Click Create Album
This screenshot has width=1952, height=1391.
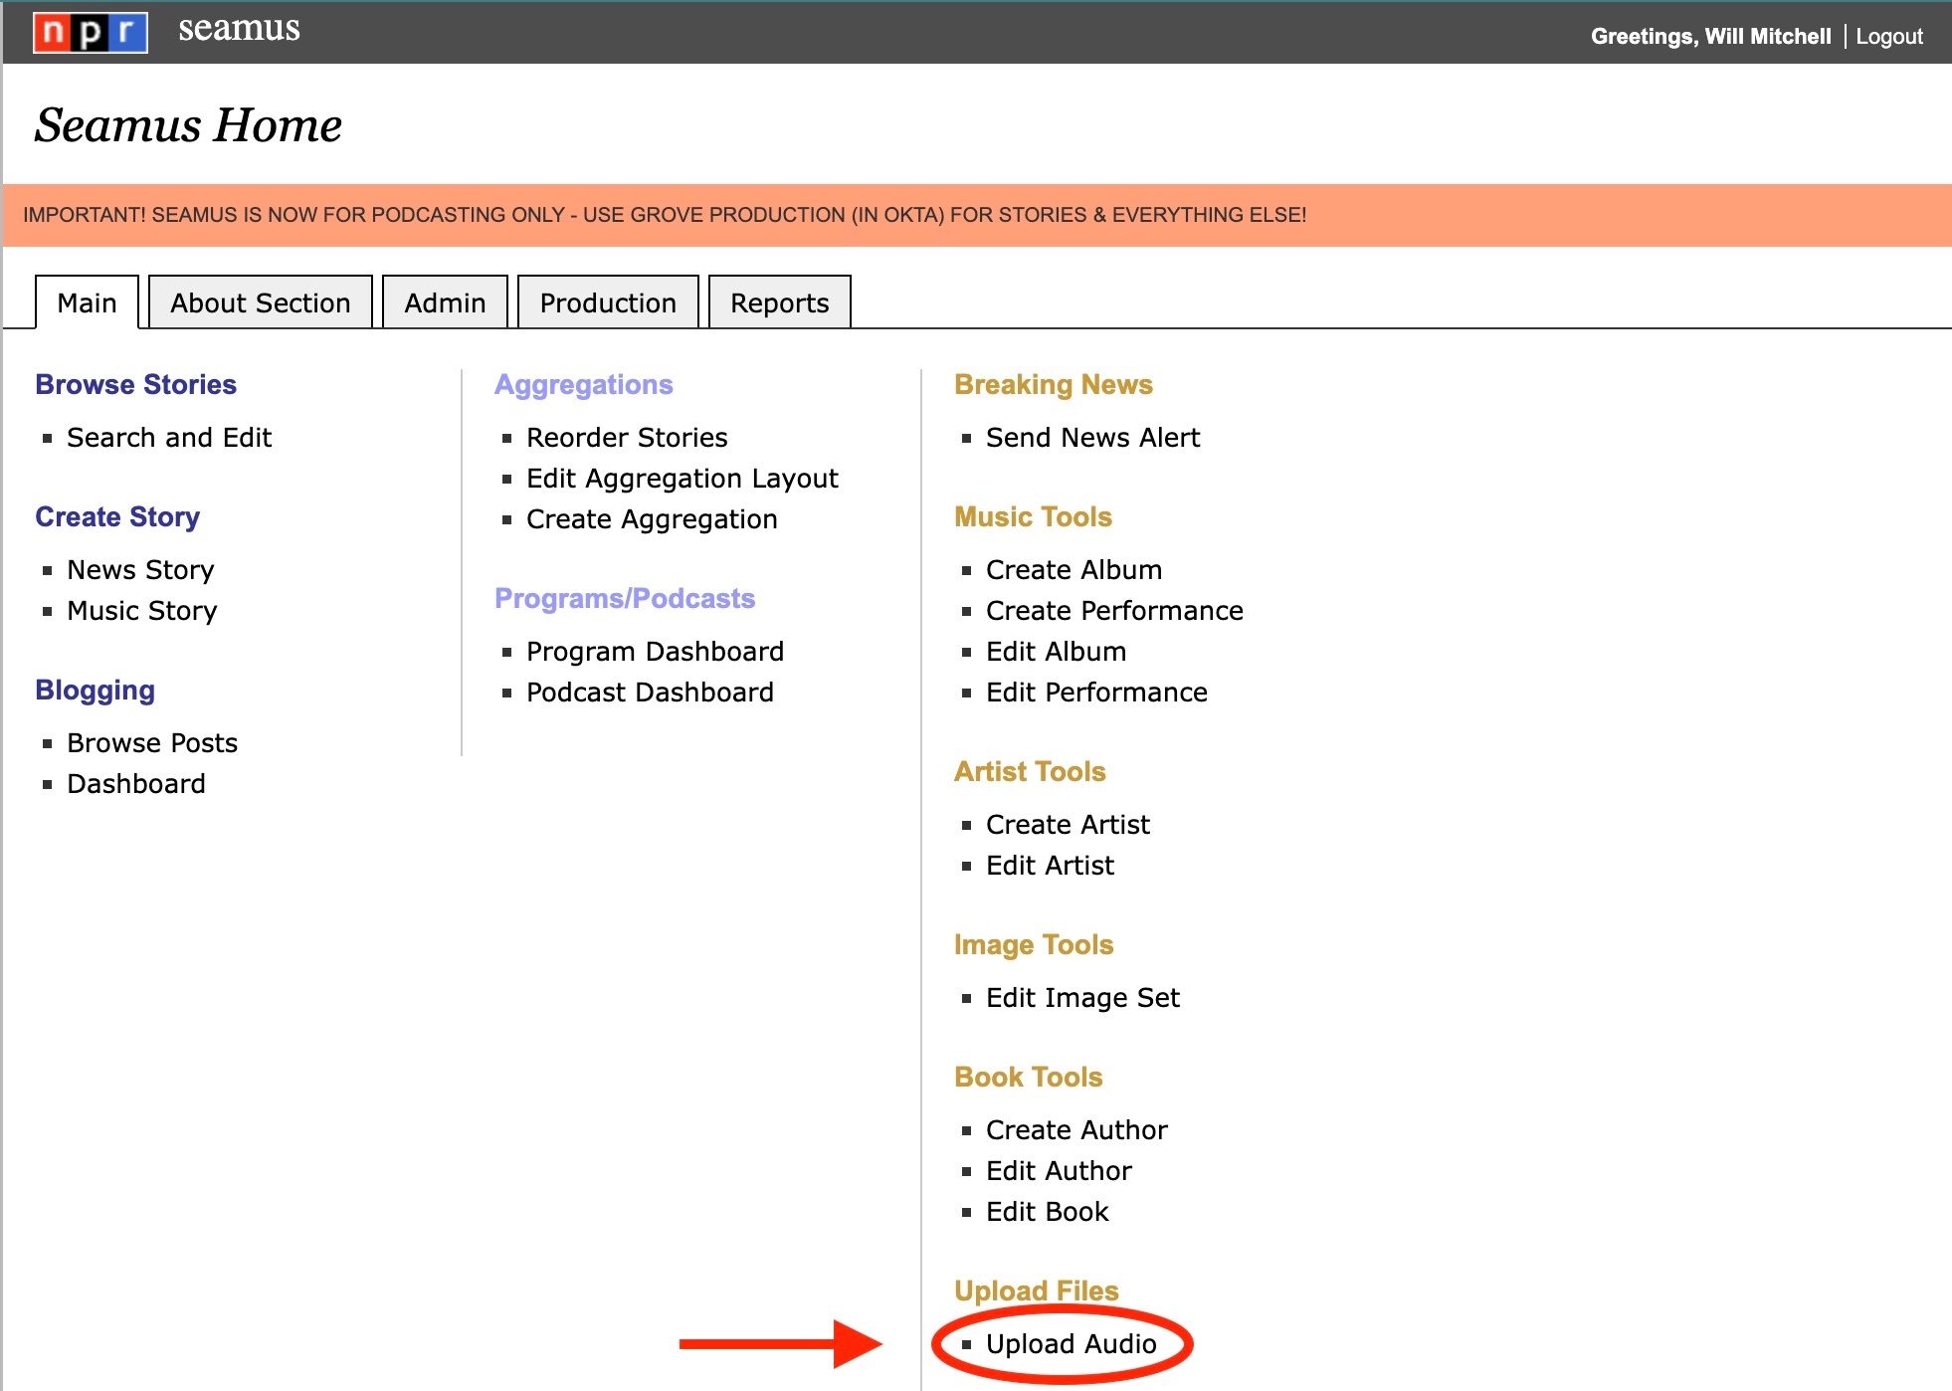[1074, 570]
